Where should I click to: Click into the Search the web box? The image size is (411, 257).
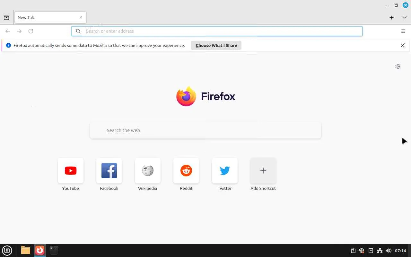[x=205, y=130]
